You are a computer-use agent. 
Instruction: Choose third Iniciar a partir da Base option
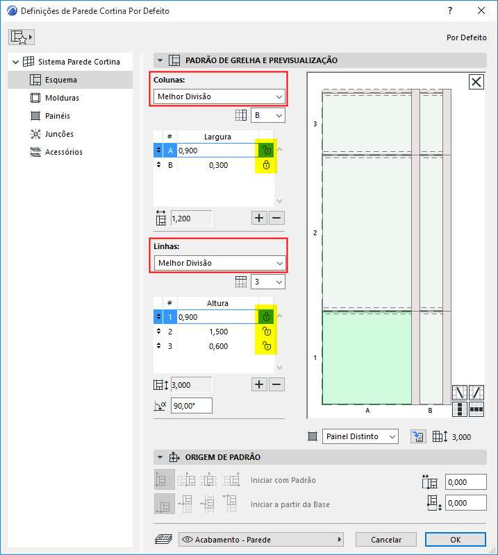point(208,504)
